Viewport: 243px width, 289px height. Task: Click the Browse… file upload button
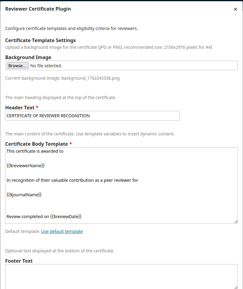point(18,65)
